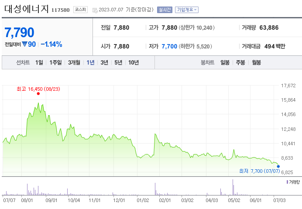Click the purple 거래량 legend marker
This screenshot has height=209, width=302.
coord(287,182)
